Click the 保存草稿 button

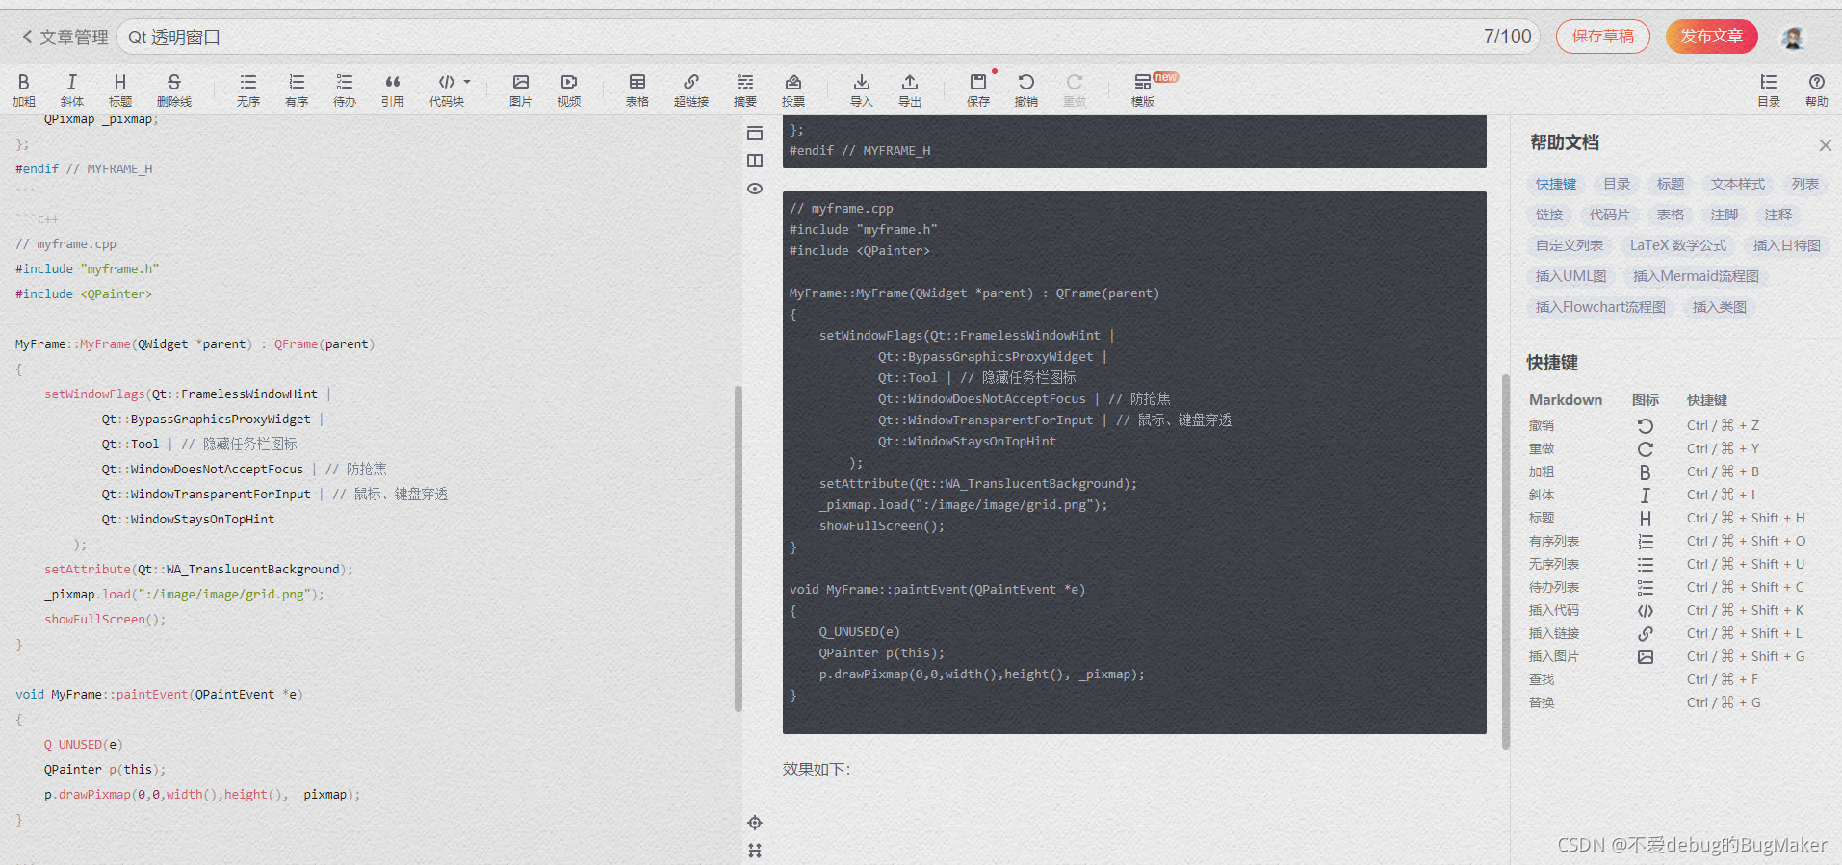1603,37
